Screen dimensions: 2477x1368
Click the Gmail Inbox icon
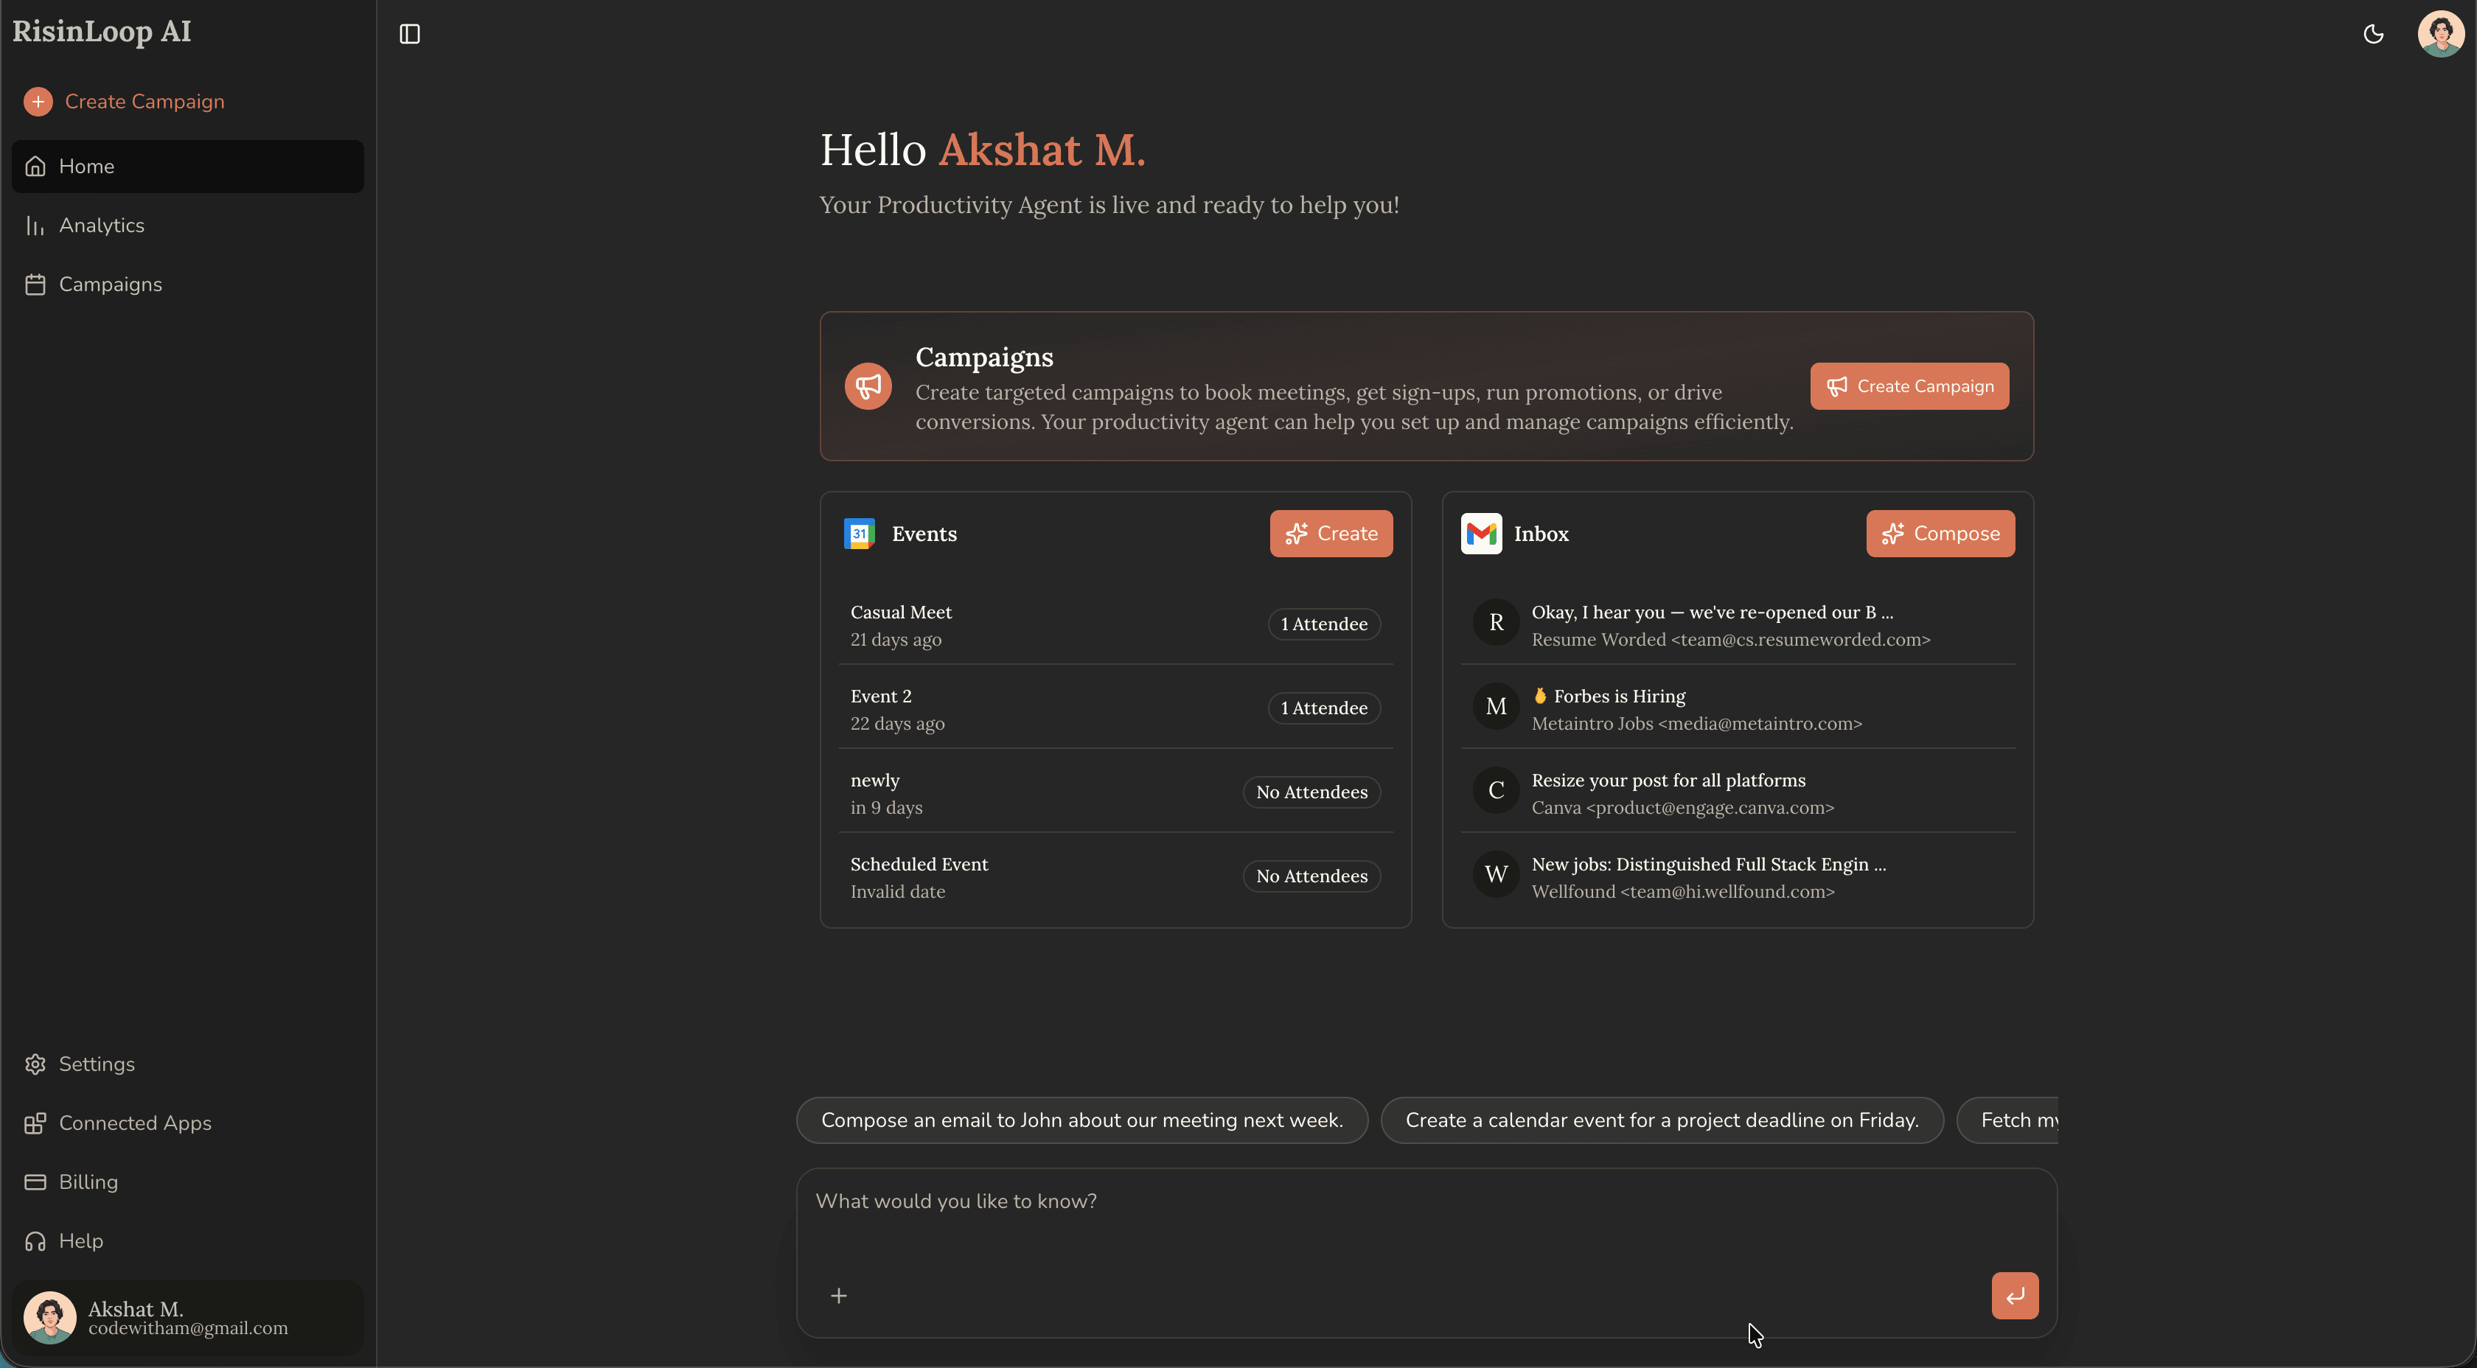1481,534
